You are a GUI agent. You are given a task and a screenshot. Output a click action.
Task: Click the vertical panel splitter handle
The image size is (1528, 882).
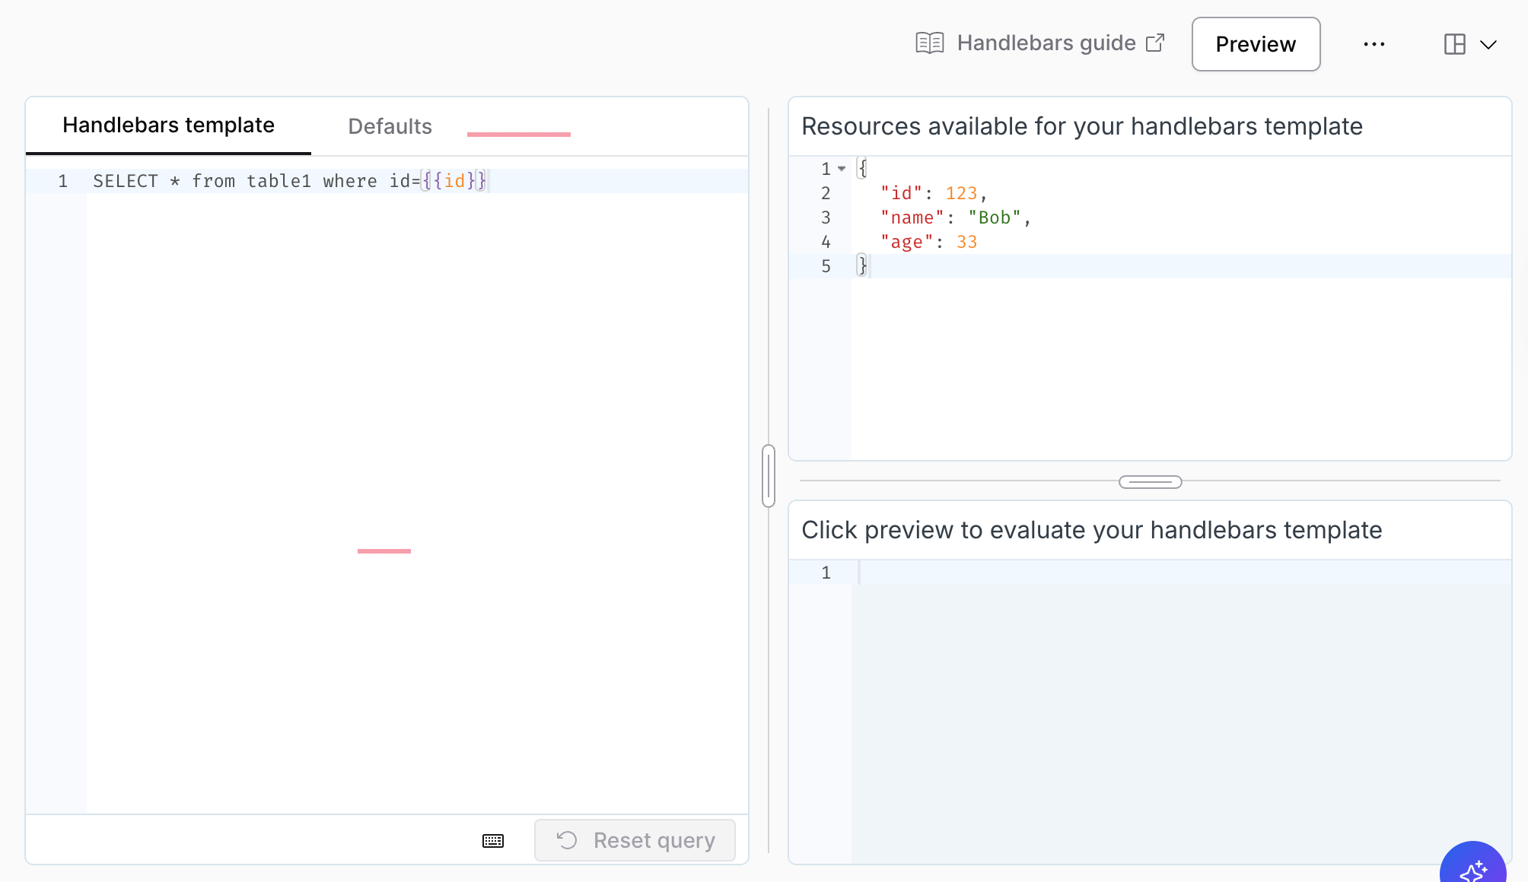769,476
